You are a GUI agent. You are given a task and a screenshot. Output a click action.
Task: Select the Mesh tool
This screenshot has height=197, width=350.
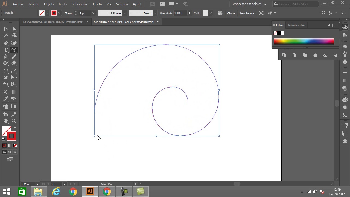point(6,92)
